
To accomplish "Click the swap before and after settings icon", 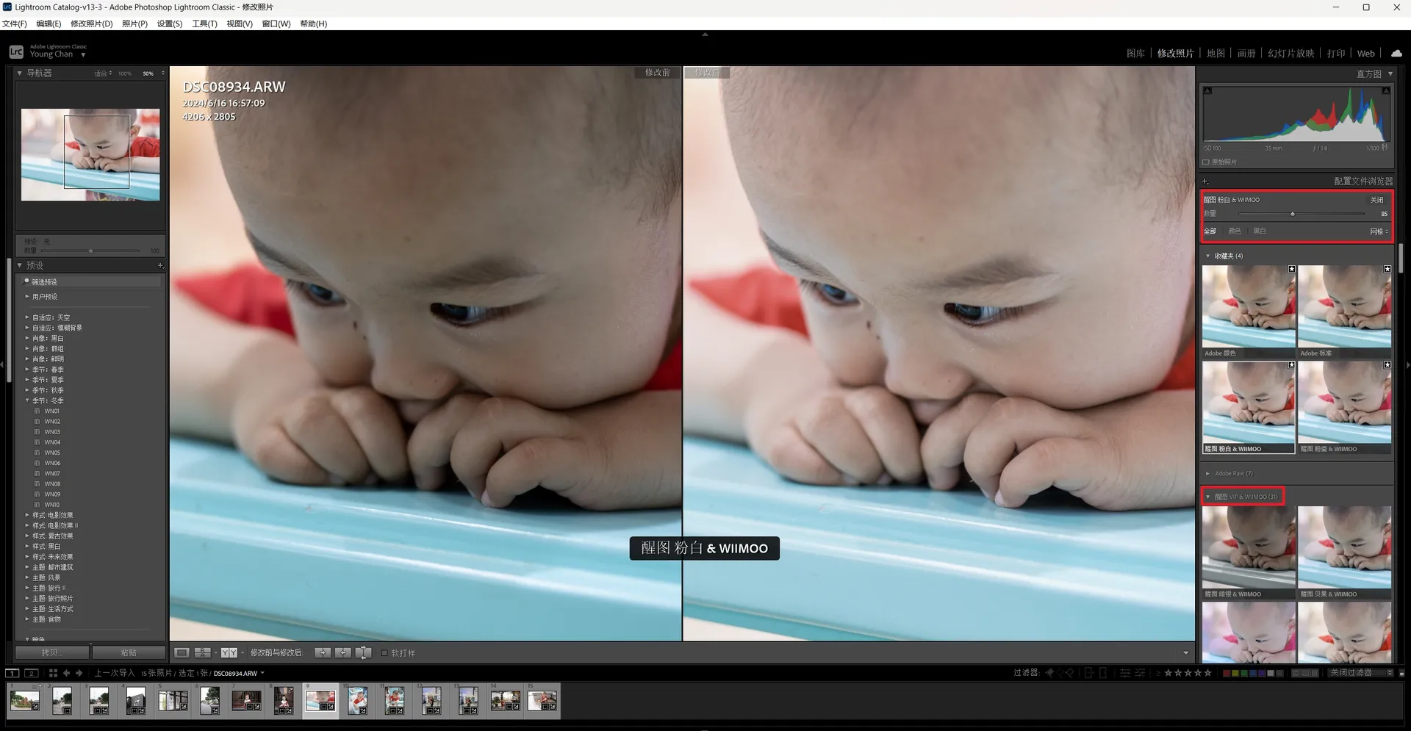I will point(363,652).
